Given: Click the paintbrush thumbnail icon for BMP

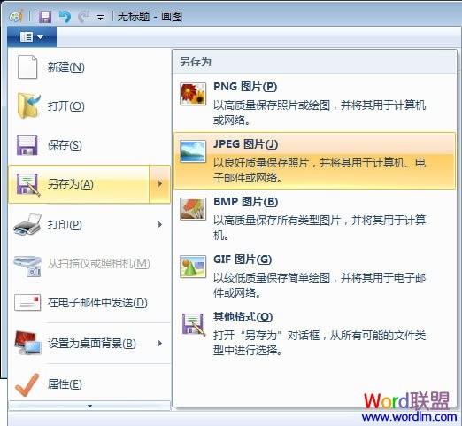Looking at the screenshot, I should pos(193,209).
